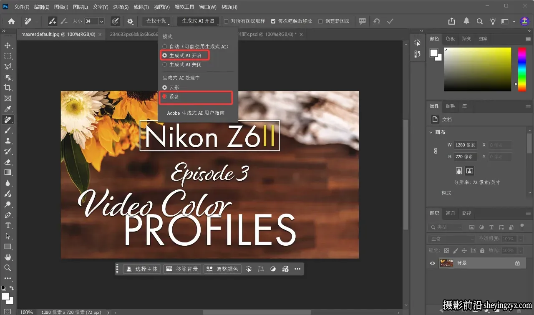Select the Clone Stamp tool

click(8, 141)
